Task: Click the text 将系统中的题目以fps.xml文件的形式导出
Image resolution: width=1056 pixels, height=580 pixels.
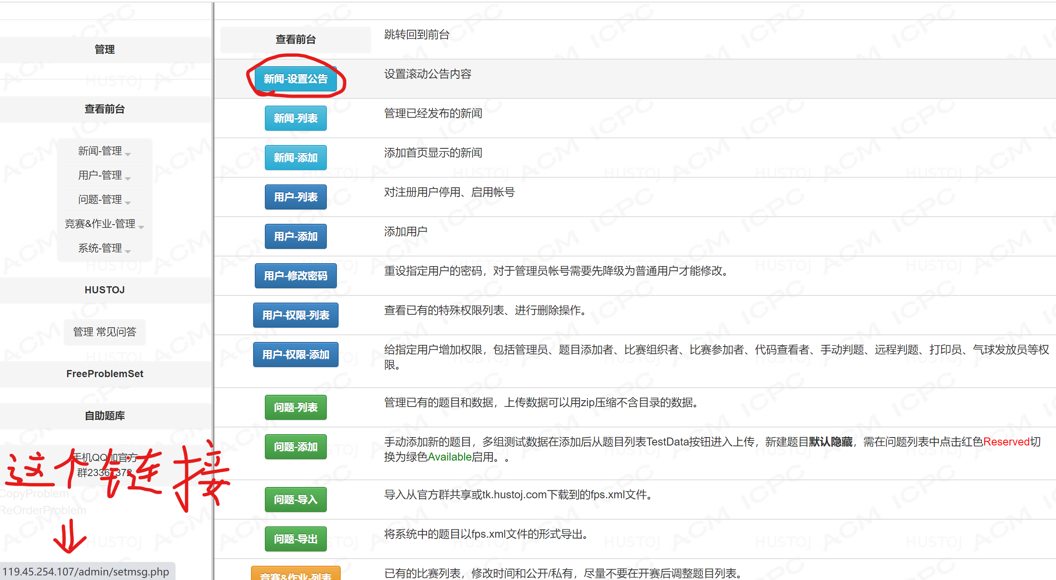Action: pos(487,534)
